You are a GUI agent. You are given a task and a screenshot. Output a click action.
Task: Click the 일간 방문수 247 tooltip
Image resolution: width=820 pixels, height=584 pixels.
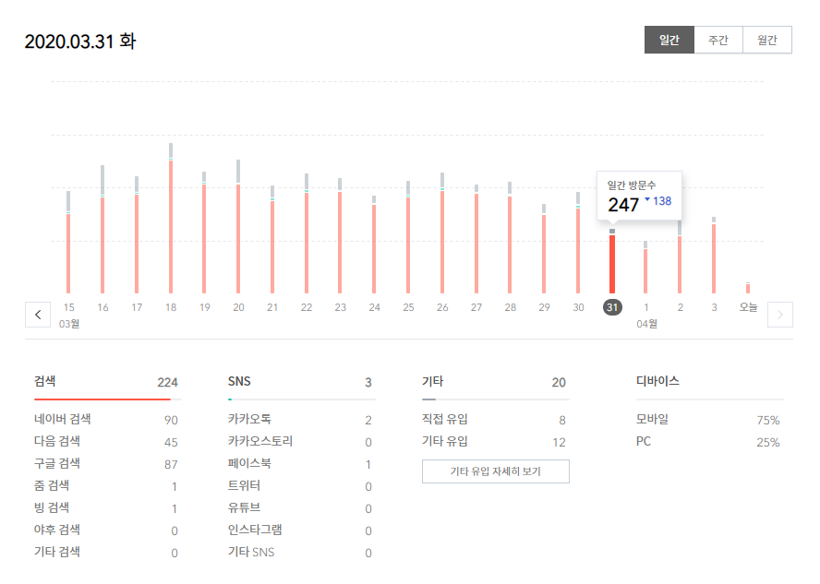(640, 195)
